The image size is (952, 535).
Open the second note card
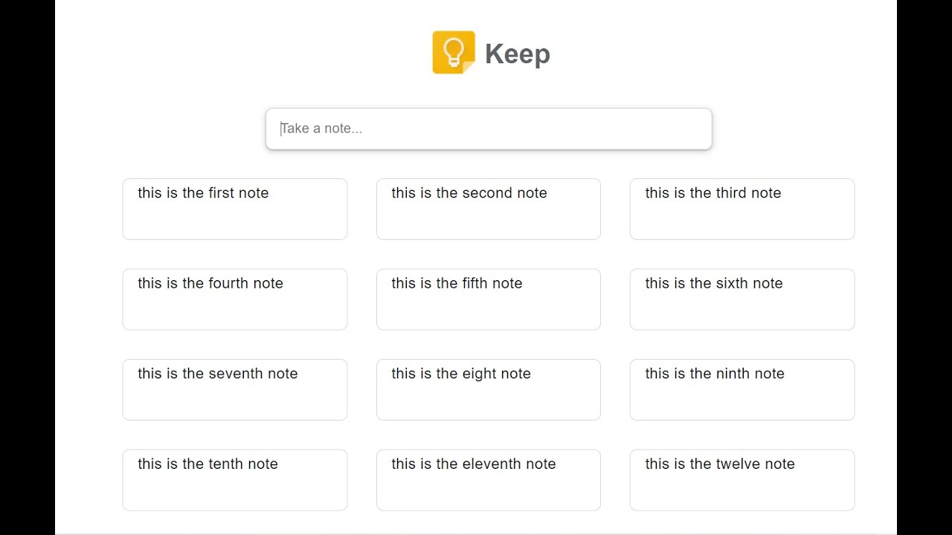pos(488,209)
